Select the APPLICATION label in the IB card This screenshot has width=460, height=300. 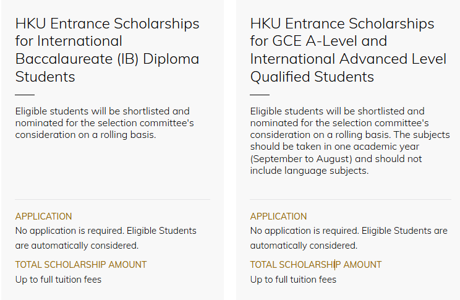tap(43, 216)
